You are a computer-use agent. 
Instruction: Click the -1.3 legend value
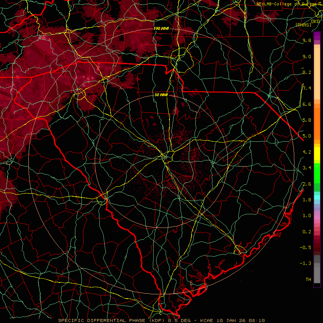coord(305,263)
